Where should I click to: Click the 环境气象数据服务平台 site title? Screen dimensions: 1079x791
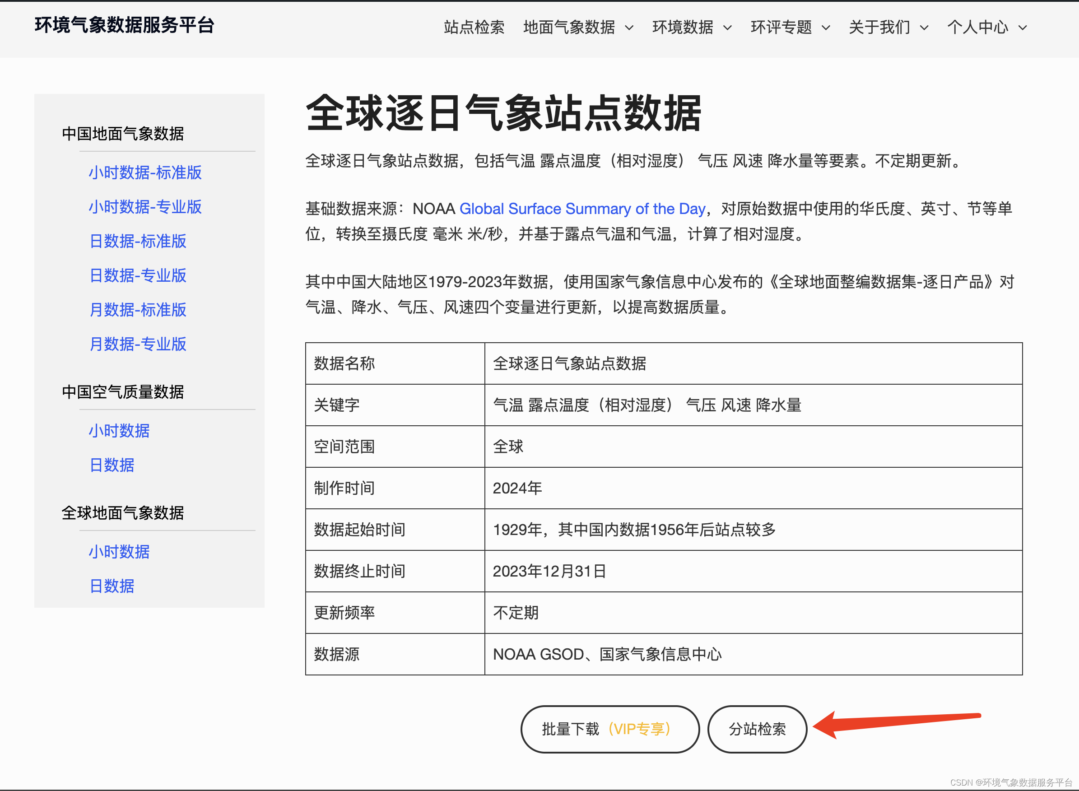tap(125, 25)
